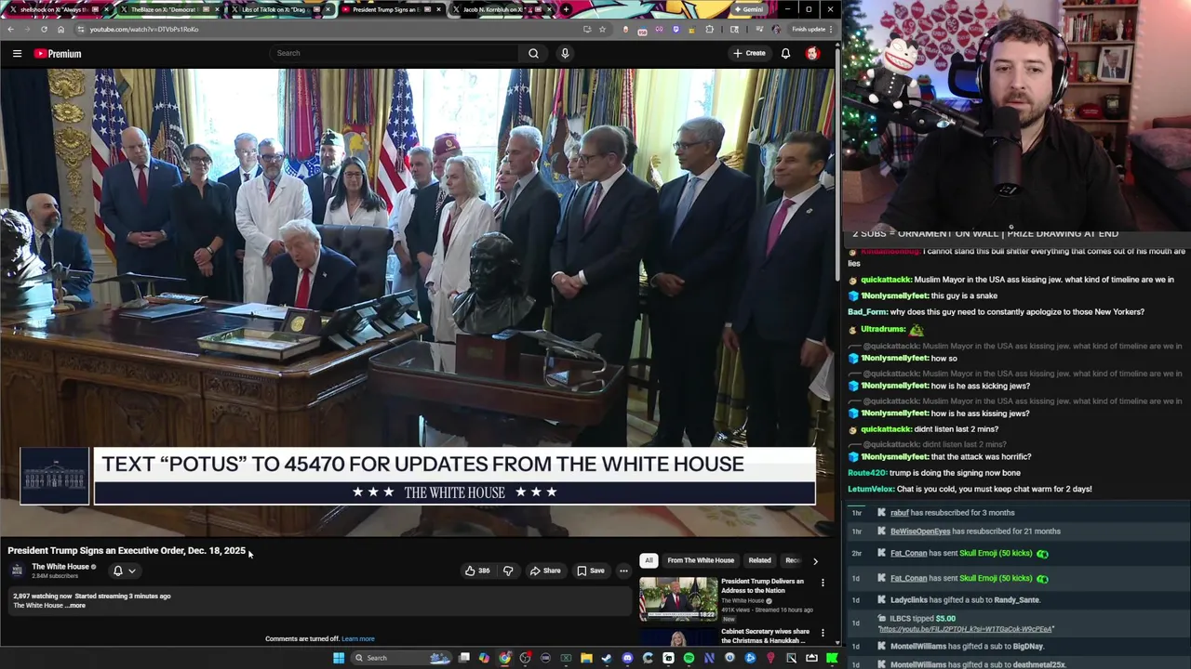1191x669 pixels.
Task: Select the From The White House chip
Action: 701,560
